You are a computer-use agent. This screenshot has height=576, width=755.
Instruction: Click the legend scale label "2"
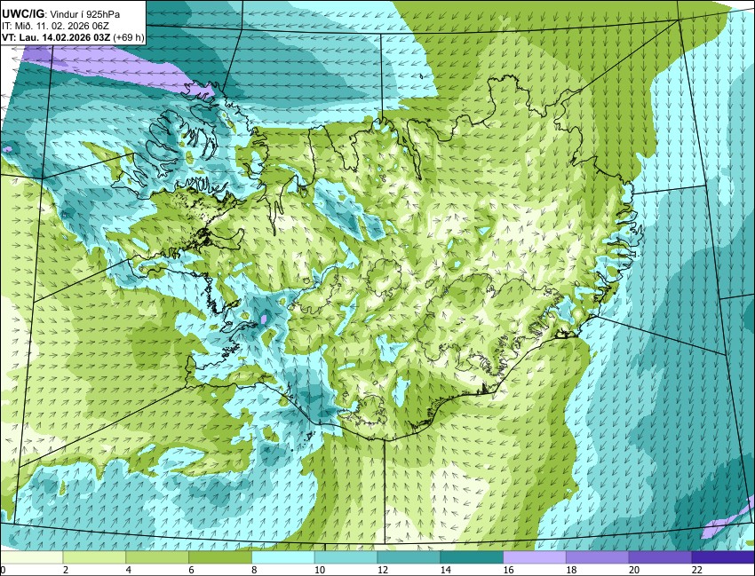click(x=65, y=570)
